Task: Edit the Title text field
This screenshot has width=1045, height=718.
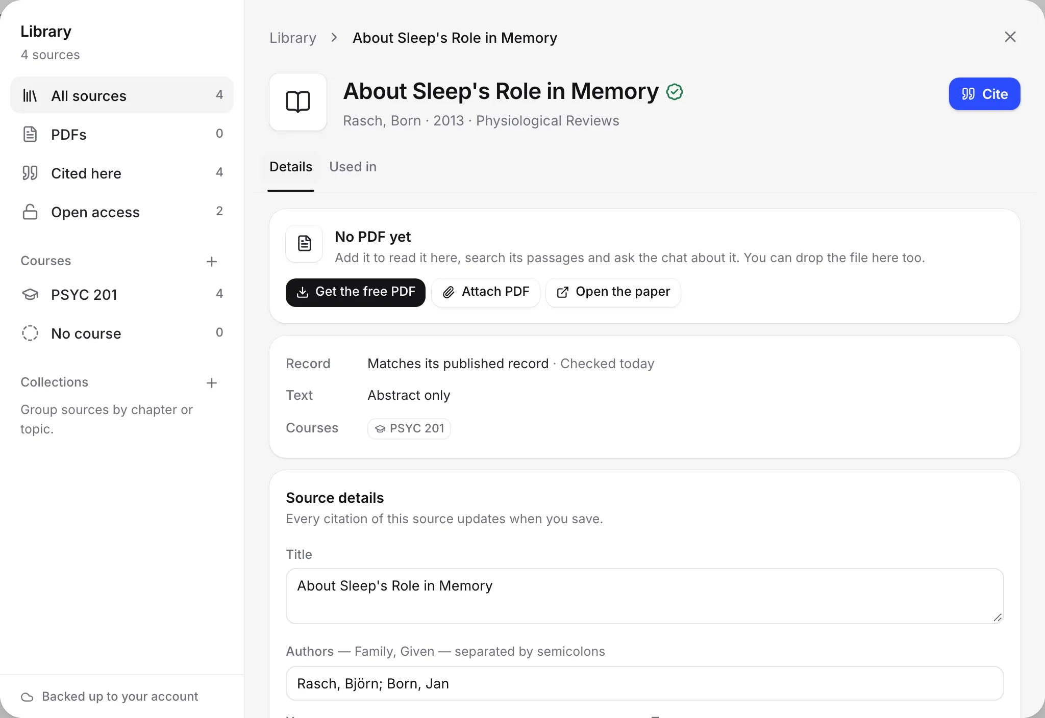Action: click(x=645, y=596)
